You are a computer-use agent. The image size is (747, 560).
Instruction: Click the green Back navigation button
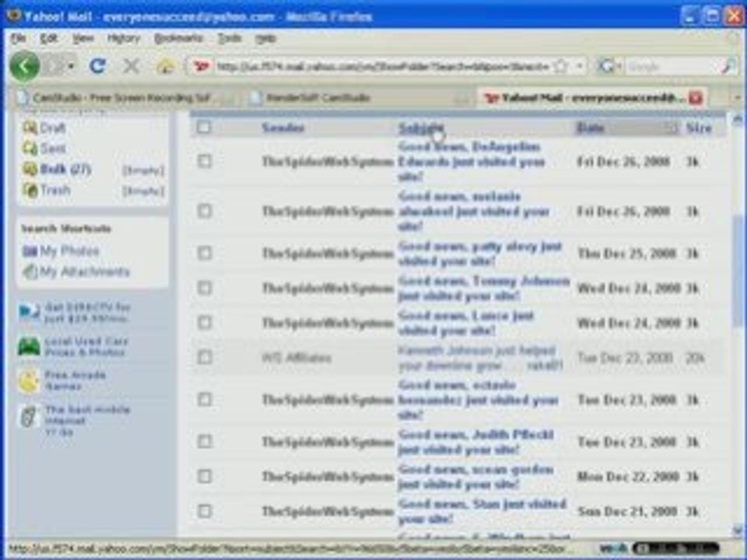(24, 66)
